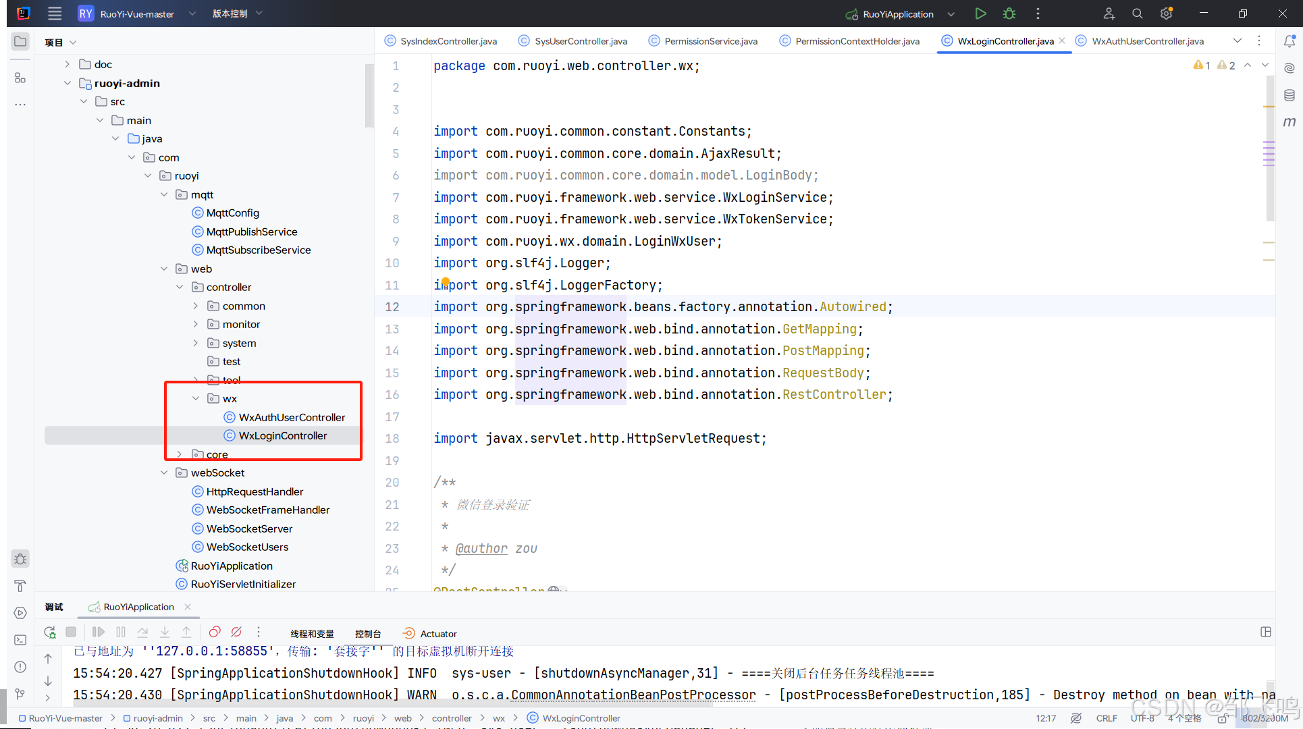
Task: Toggle the Project tool window icon
Action: tap(20, 41)
